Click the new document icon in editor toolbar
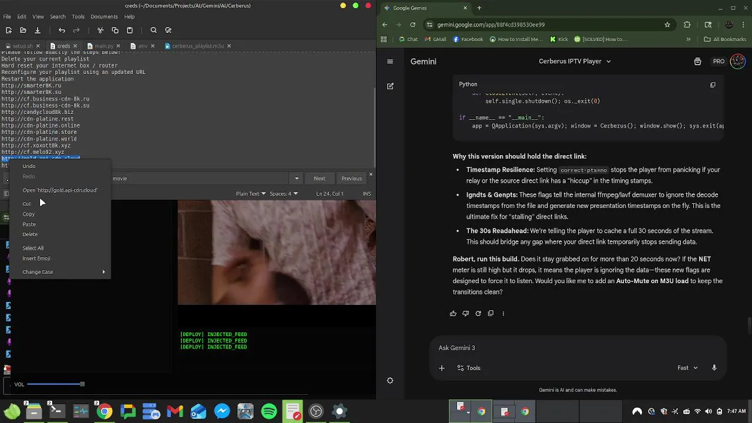 pos(8,30)
